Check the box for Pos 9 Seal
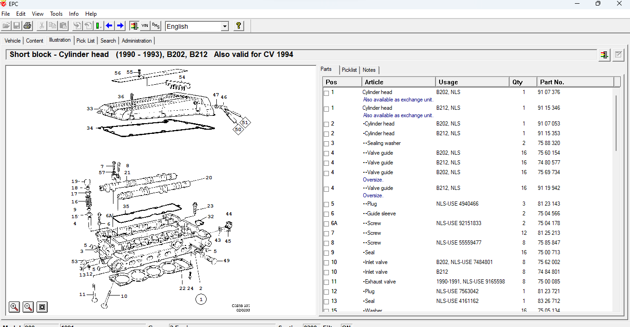Screen dimensions: 630x327 coord(327,253)
